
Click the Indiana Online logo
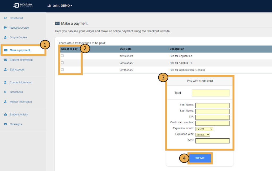[23, 5]
